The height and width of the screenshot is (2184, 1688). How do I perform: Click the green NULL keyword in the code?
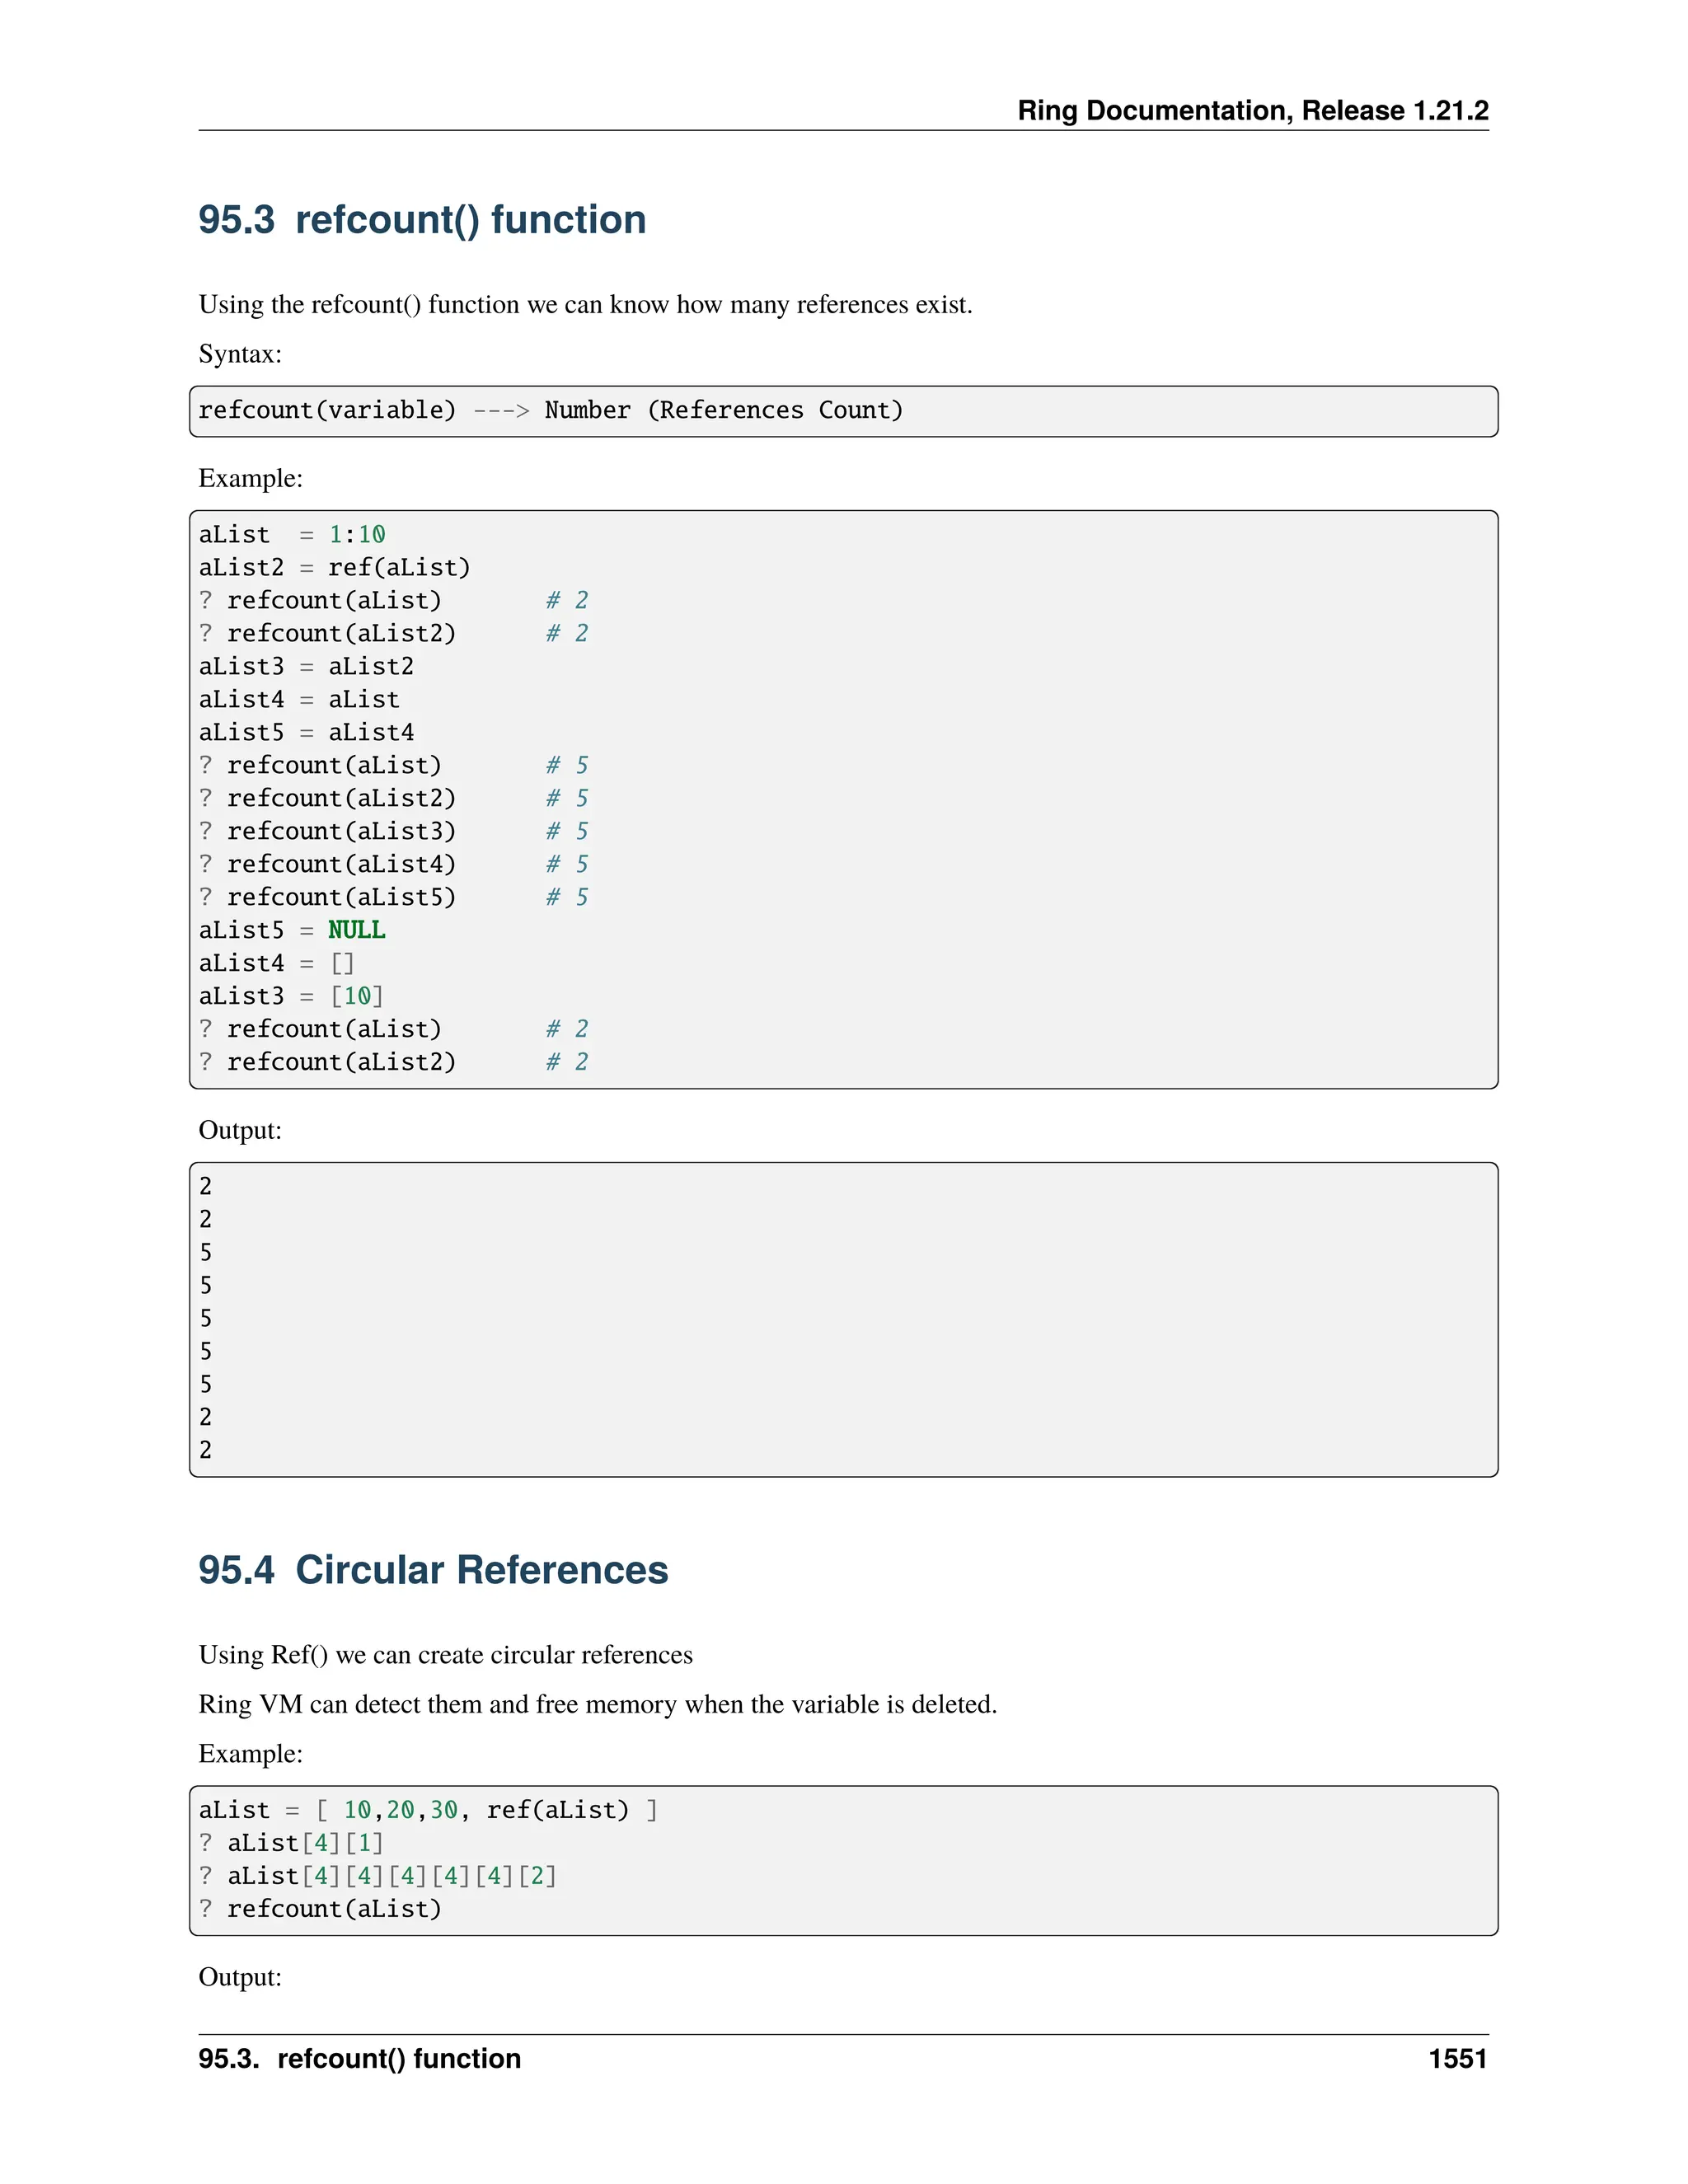click(x=356, y=930)
